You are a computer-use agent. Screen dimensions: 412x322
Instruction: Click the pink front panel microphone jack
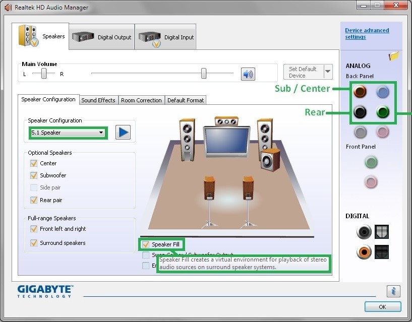[371, 182]
